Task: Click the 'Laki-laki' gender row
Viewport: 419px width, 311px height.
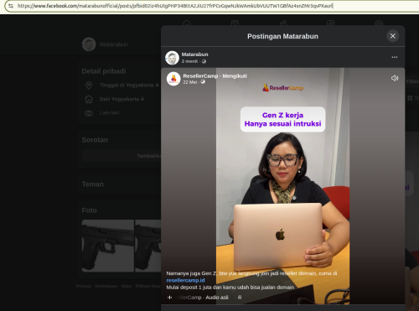Action: point(109,113)
